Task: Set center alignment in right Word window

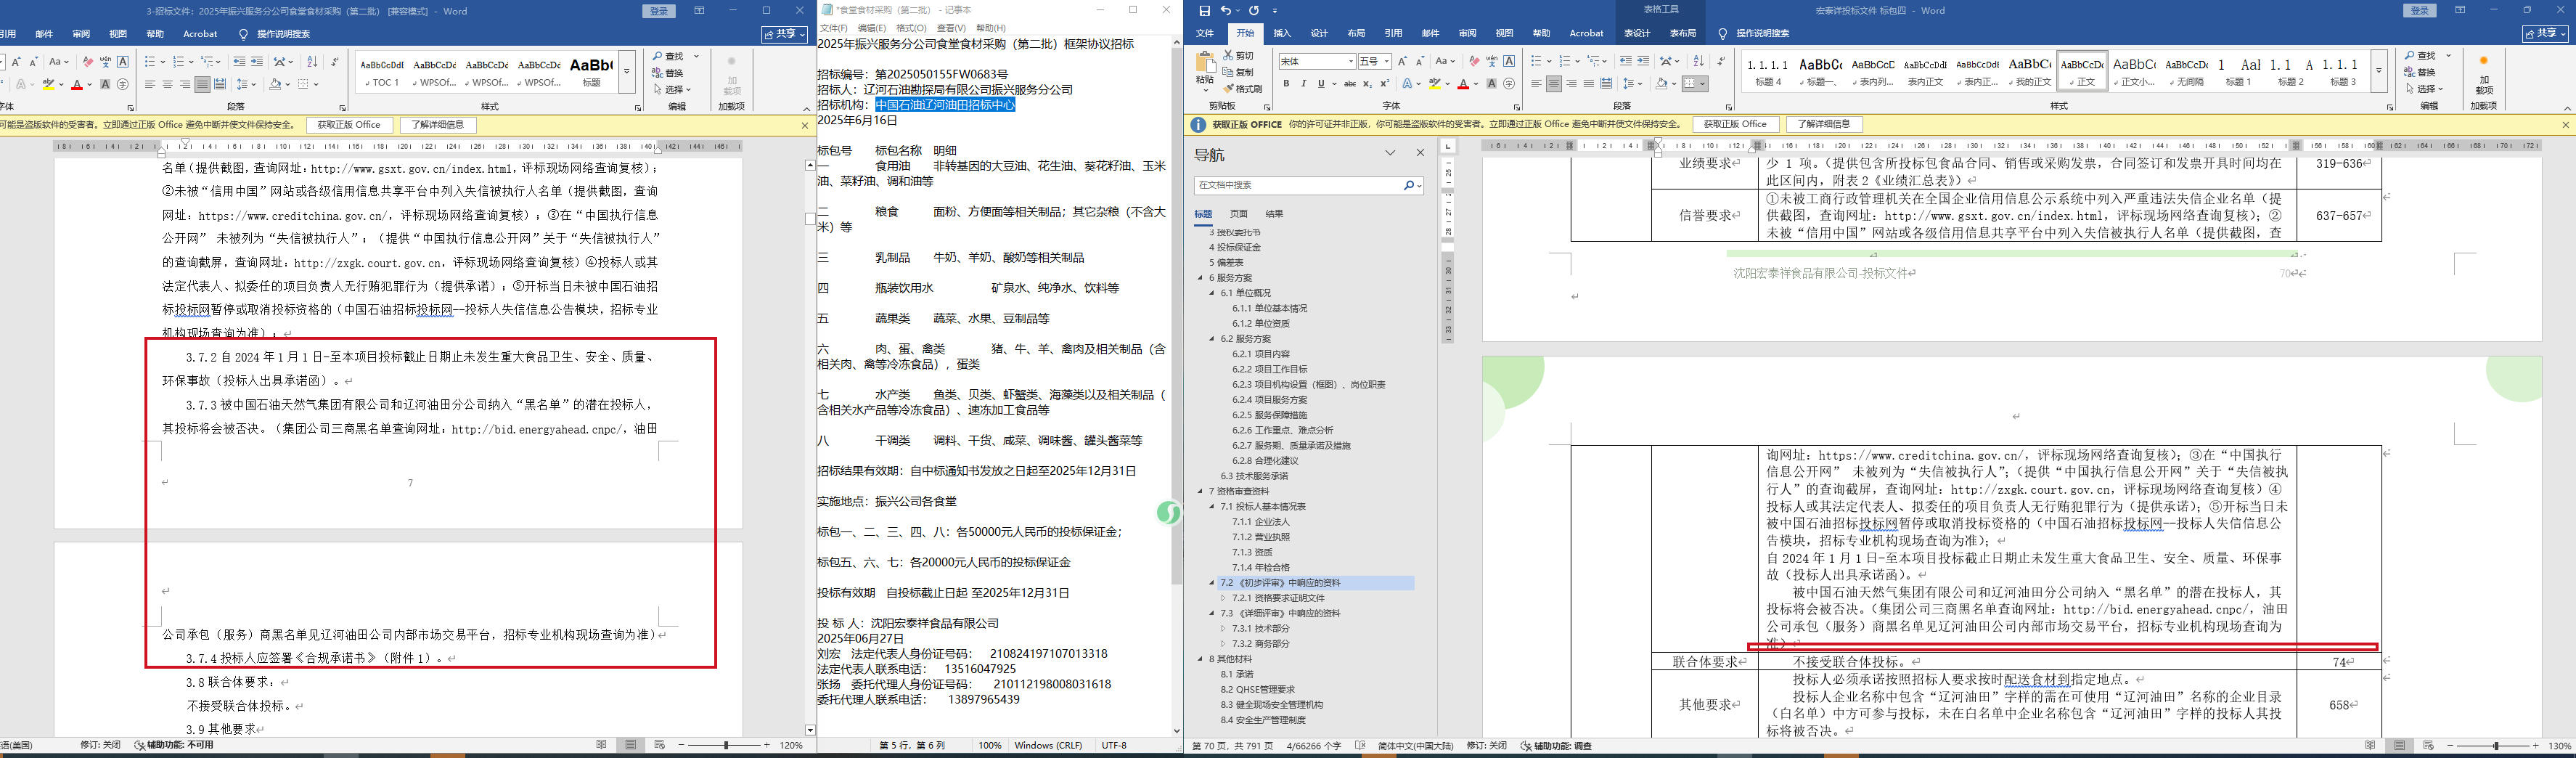Action: (x=1554, y=84)
